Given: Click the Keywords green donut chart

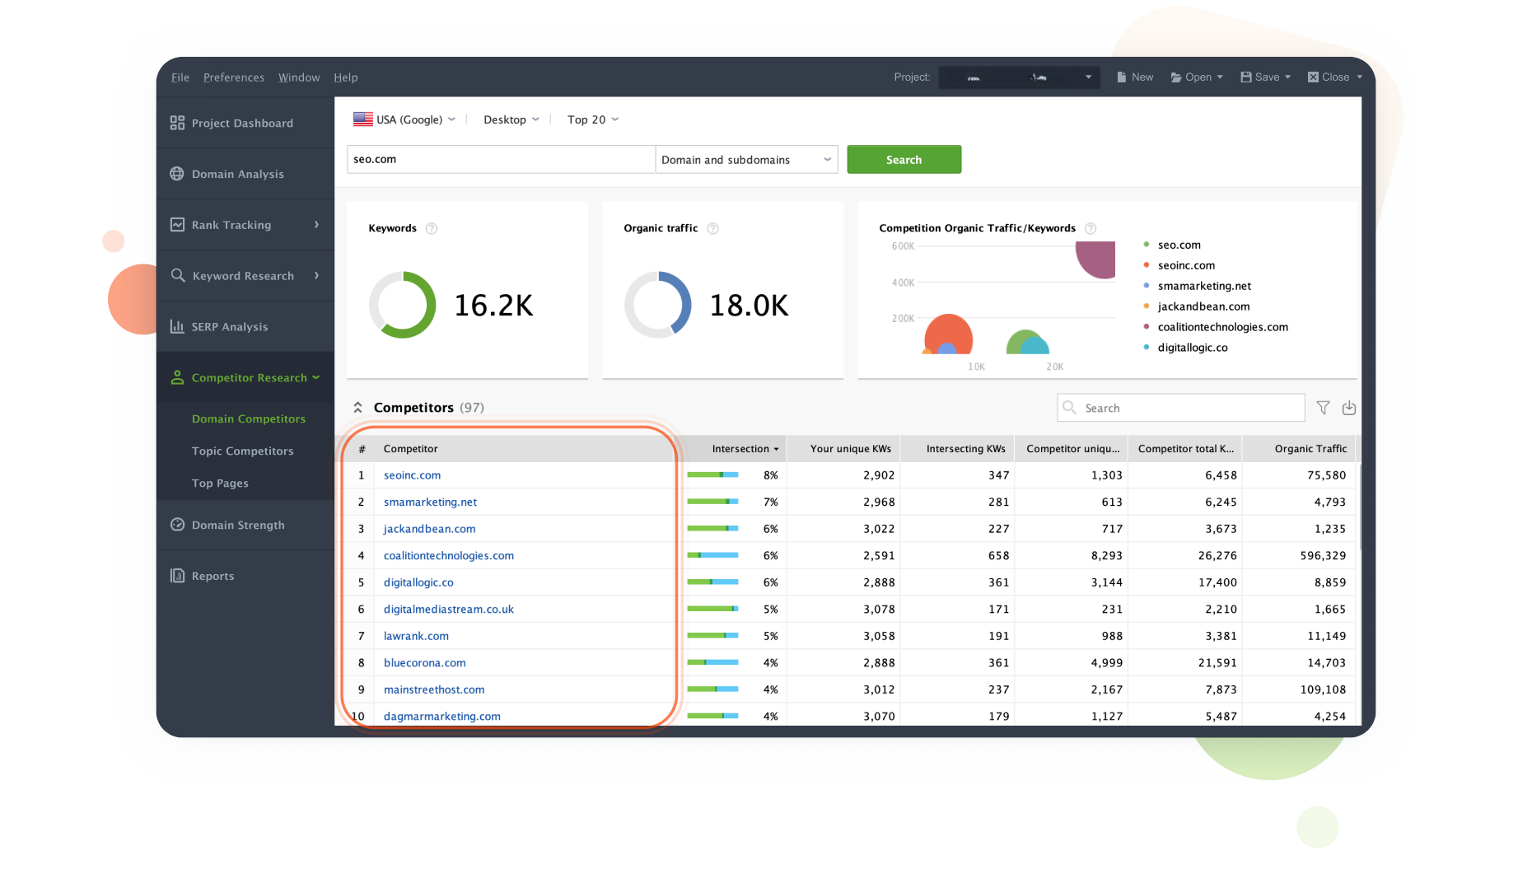Looking at the screenshot, I should (402, 305).
